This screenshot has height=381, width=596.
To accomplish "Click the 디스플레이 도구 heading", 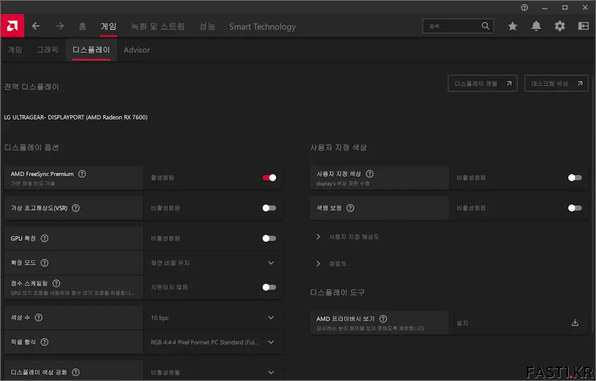I will tap(337, 292).
